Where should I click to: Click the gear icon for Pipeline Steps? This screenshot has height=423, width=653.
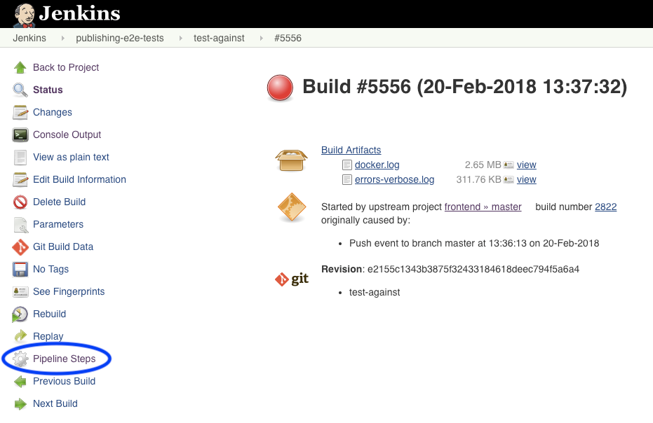[x=20, y=359]
